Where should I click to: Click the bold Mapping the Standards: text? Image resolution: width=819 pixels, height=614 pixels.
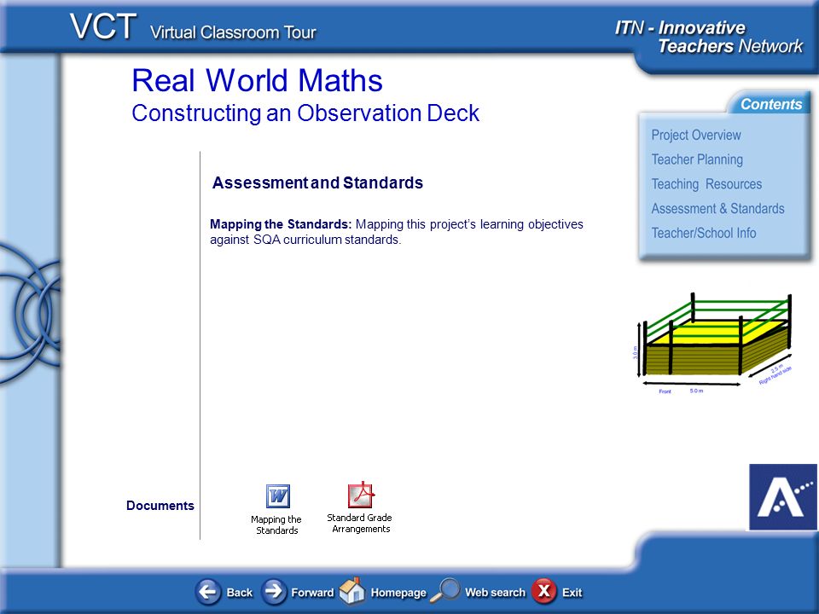coord(281,224)
